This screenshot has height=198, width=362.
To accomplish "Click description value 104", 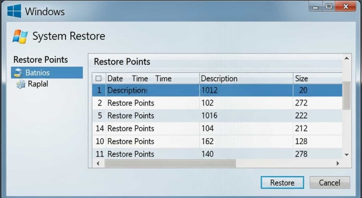I will pyautogui.click(x=207, y=128).
